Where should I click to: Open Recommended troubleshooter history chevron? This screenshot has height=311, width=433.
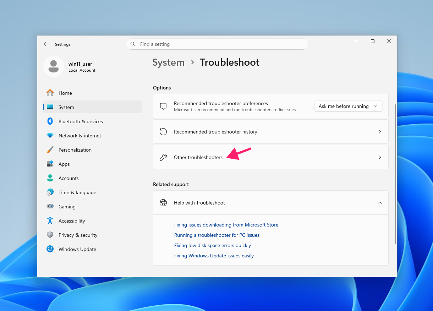tap(380, 132)
